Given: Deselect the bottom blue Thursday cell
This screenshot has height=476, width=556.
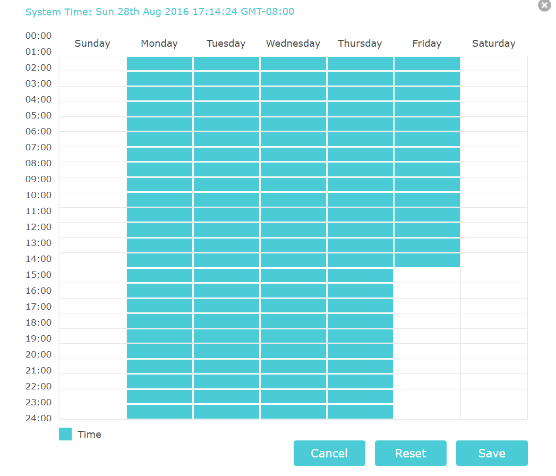Looking at the screenshot, I should pyautogui.click(x=360, y=412).
